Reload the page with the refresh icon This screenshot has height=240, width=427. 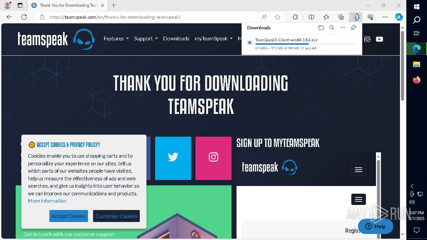[x=24, y=17]
